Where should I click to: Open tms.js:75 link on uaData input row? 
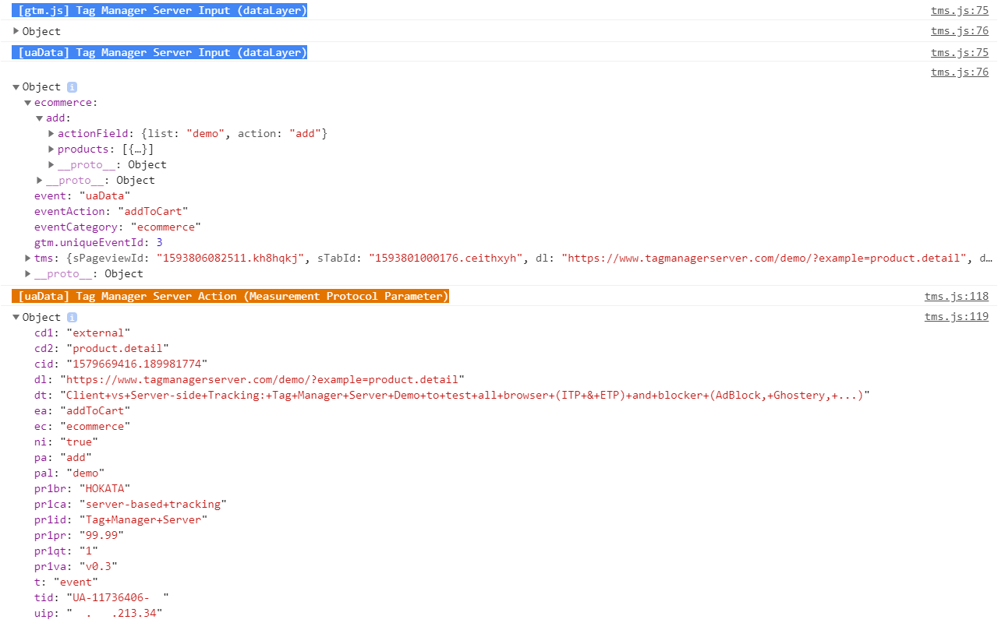pyautogui.click(x=959, y=52)
